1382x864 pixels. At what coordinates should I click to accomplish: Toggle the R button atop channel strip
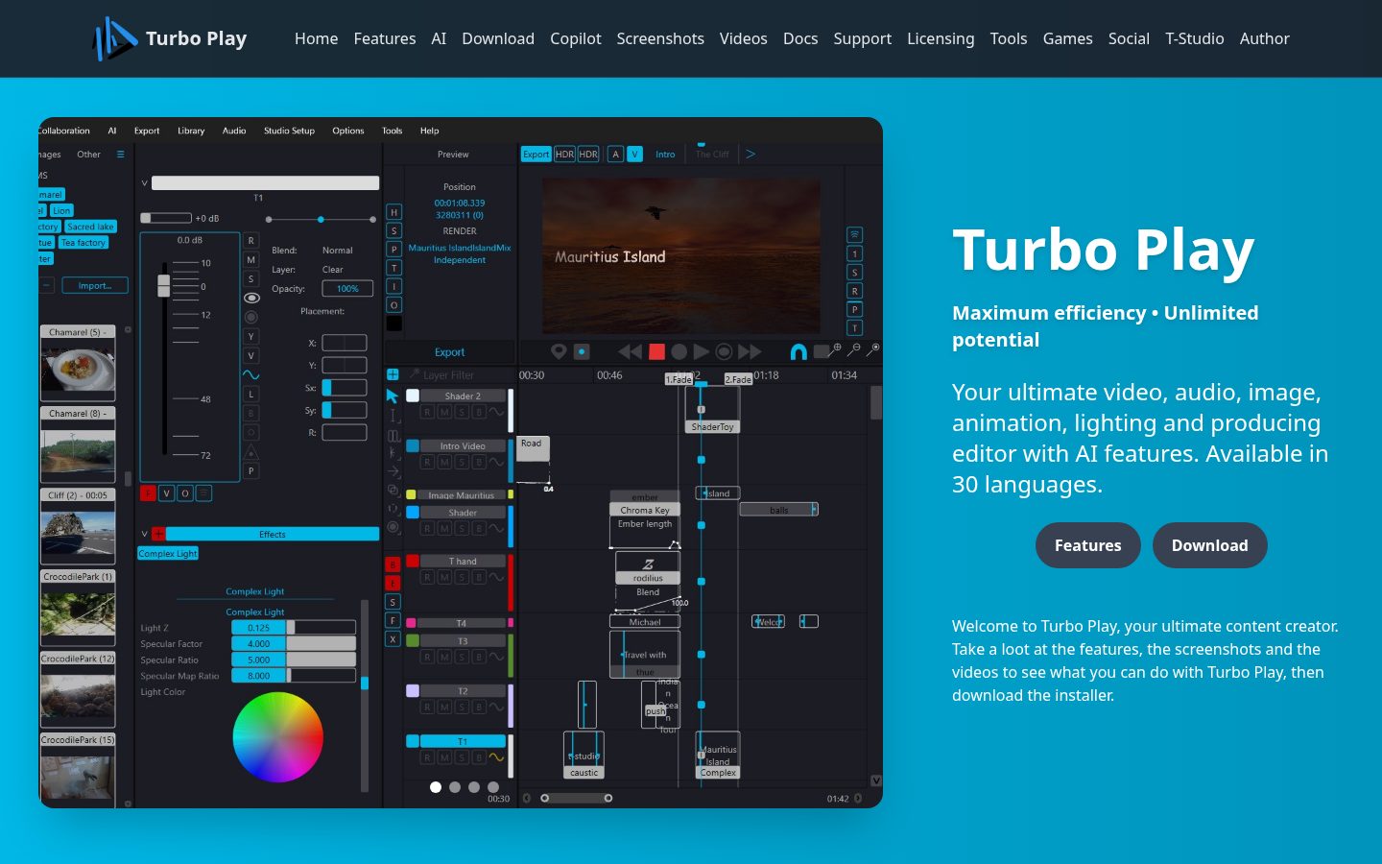coord(251,241)
